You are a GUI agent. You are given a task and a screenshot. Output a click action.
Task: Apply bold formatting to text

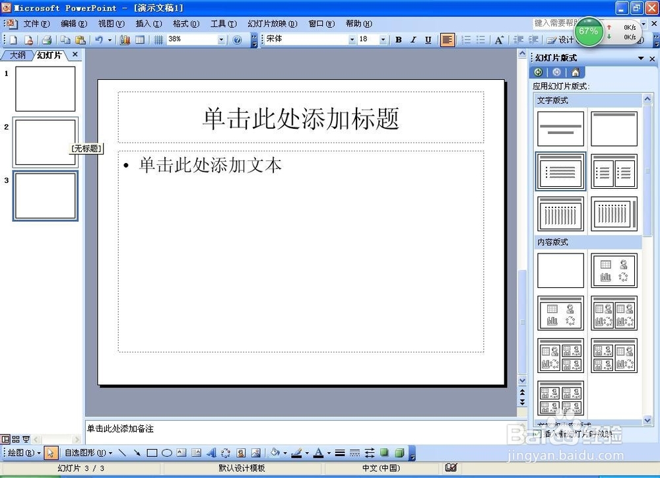[398, 40]
